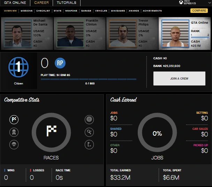The height and width of the screenshot is (187, 212).
Task: Click the JOBS cash earned label
Action: (x=114, y=113)
